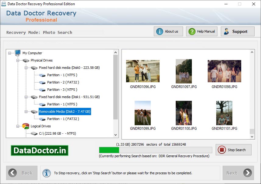Click the Physical Drives icon
Viewport: 261px width, 184px height.
26,60
